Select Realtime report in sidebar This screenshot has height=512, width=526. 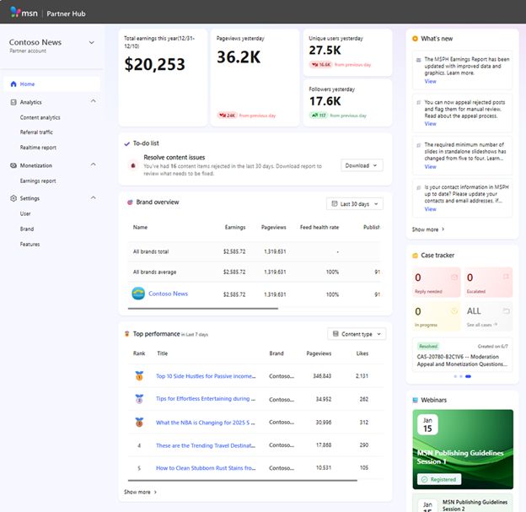tap(38, 147)
